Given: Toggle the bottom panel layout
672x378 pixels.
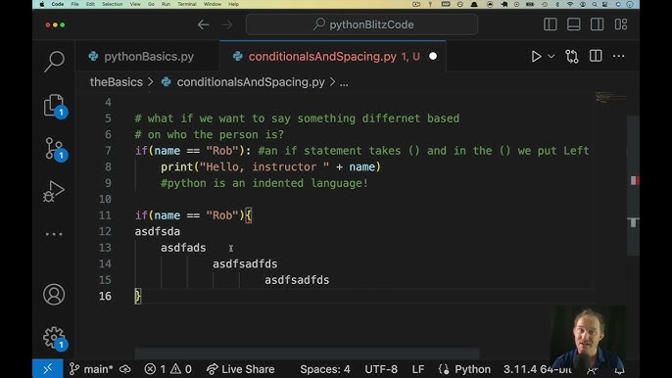Looking at the screenshot, I should [x=573, y=24].
